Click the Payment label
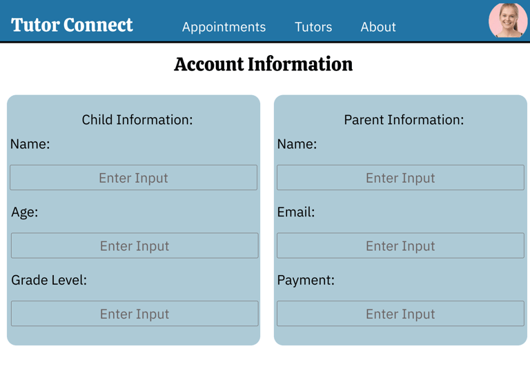The width and height of the screenshot is (530, 384). point(306,280)
